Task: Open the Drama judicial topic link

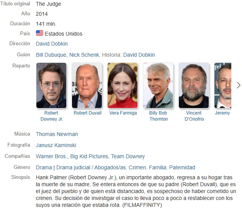Action: (x=73, y=167)
